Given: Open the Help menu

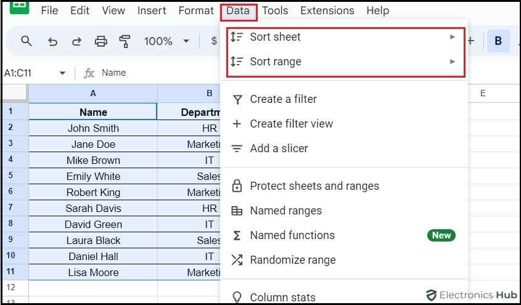Looking at the screenshot, I should (x=378, y=10).
